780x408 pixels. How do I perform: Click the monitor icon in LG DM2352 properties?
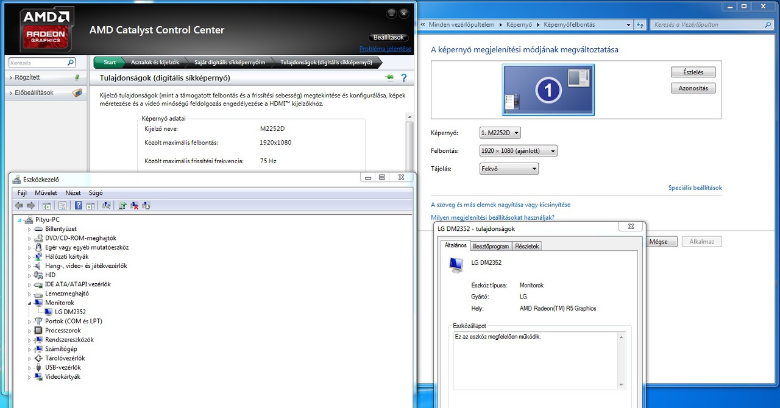click(456, 265)
